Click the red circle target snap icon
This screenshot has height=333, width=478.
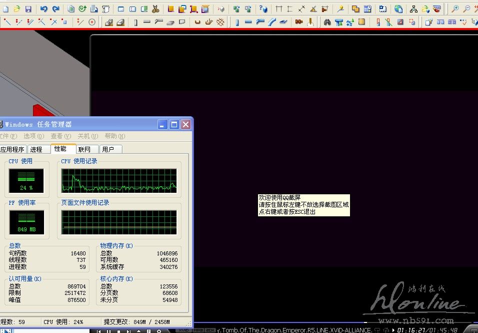click(91, 22)
